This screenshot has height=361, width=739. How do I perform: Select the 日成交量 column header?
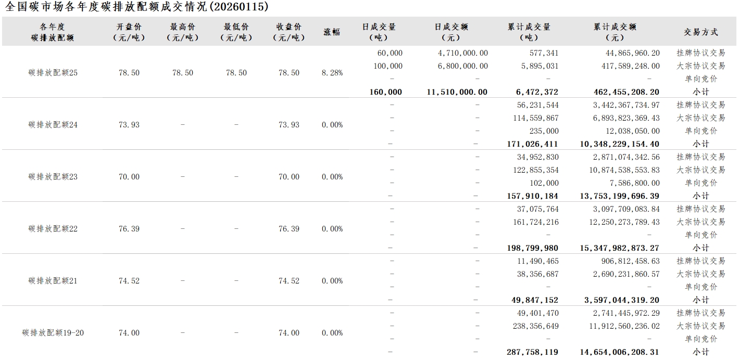(x=379, y=32)
